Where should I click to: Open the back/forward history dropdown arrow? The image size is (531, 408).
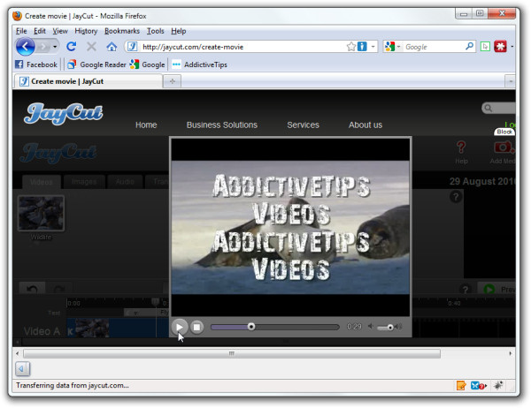[x=55, y=46]
